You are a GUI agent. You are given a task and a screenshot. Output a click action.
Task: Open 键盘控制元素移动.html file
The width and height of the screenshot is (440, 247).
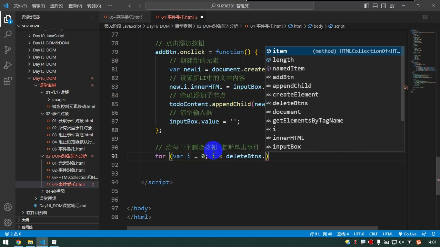tap(74, 106)
